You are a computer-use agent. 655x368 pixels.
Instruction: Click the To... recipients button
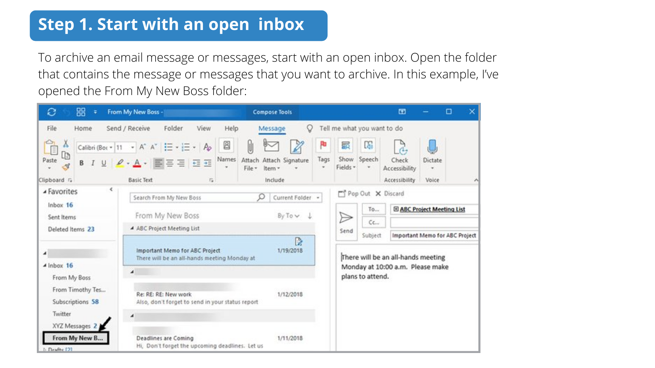(374, 209)
